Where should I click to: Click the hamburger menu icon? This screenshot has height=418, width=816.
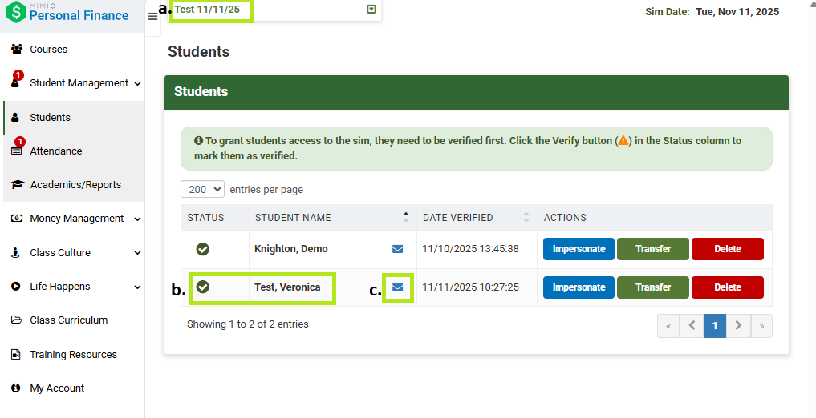(x=152, y=17)
